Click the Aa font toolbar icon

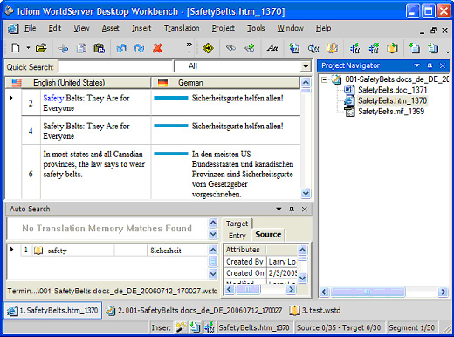pos(272,48)
